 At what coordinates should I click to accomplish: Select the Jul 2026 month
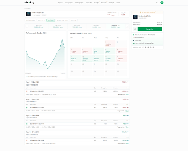(58, 26)
